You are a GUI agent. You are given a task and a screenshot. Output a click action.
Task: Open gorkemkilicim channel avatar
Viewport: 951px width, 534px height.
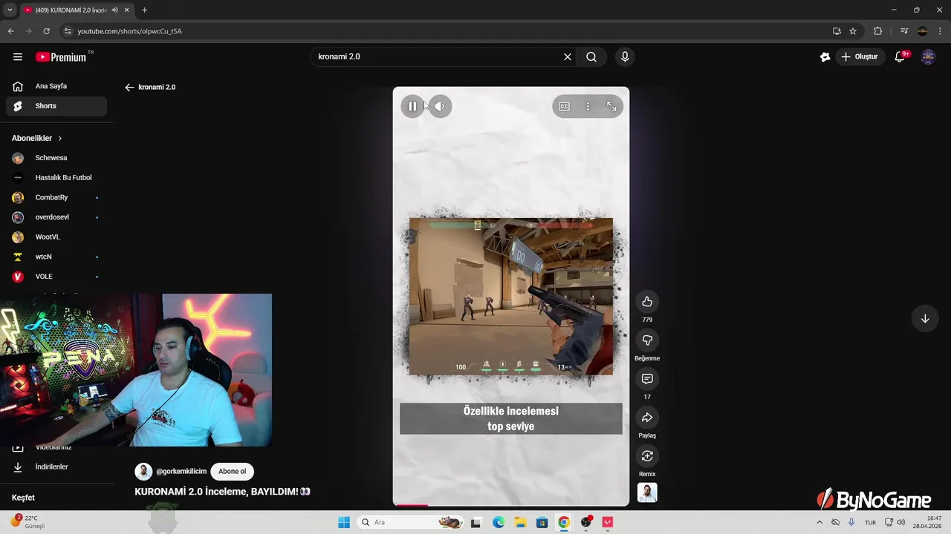point(143,472)
